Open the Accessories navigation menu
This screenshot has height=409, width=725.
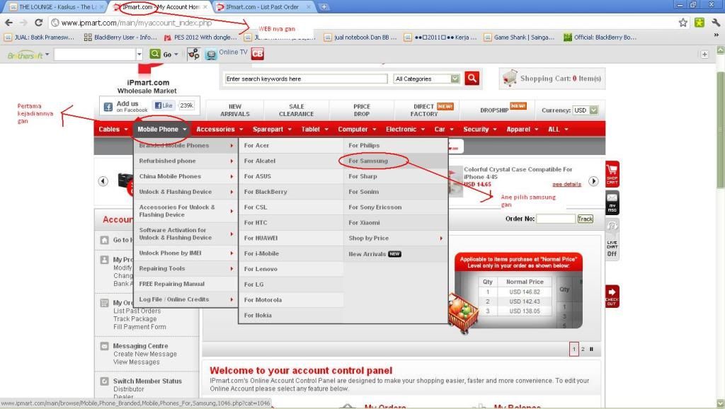coord(219,129)
